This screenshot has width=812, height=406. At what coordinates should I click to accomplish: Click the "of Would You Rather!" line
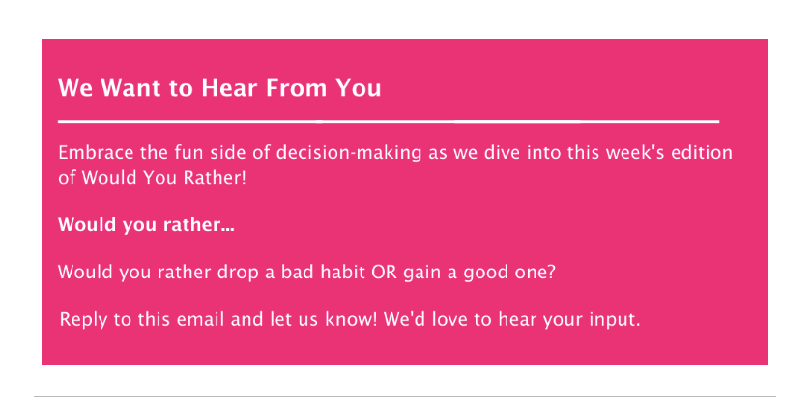(x=152, y=178)
